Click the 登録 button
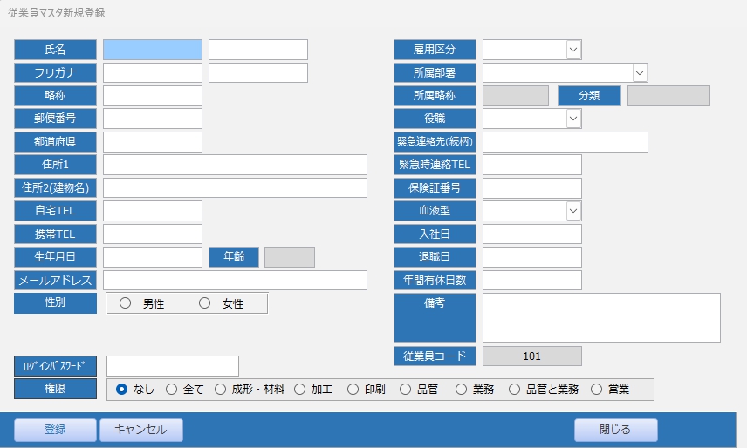This screenshot has height=448, width=747. point(55,430)
